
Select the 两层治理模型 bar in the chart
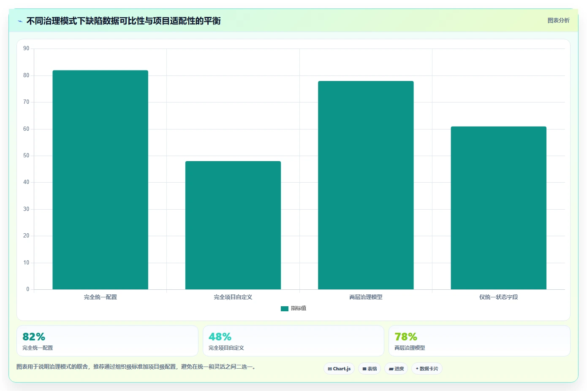[366, 185]
